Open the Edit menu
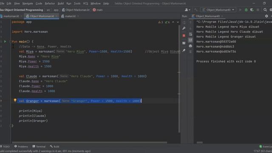Image resolution: width=272 pixels, height=153 pixels. click(x=9, y=3)
